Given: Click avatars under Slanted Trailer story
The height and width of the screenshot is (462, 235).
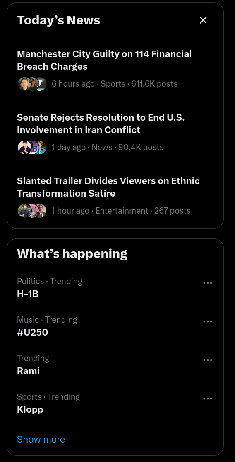Looking at the screenshot, I should pos(32,211).
